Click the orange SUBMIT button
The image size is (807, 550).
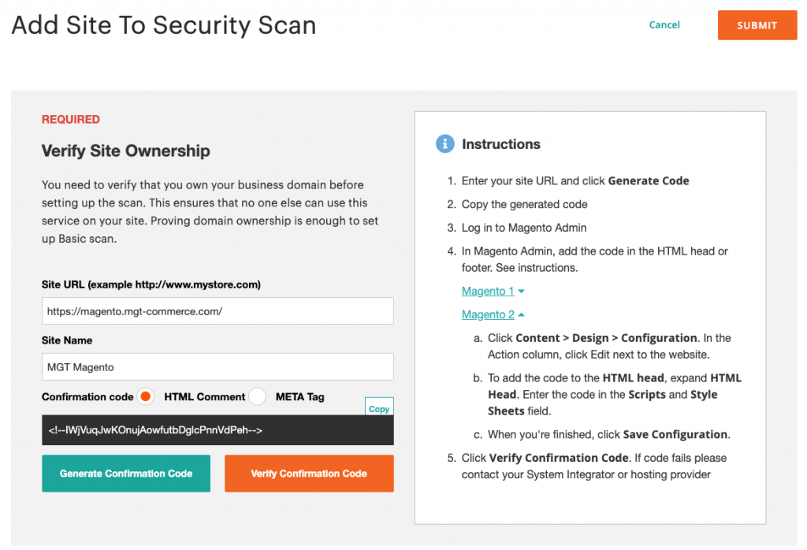[757, 25]
